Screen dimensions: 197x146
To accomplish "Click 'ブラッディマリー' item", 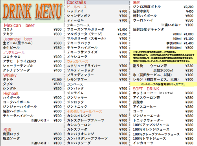I will coord(80,75).
